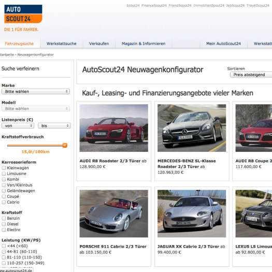Screen dimensions: 272x272
Task: Follow the JobScout24 link
Action: (x=235, y=6)
